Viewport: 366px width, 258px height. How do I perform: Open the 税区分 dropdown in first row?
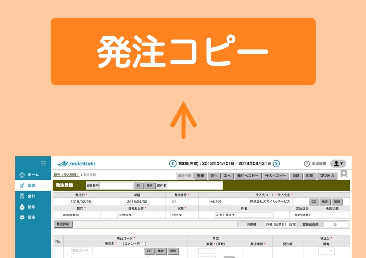tap(326, 251)
